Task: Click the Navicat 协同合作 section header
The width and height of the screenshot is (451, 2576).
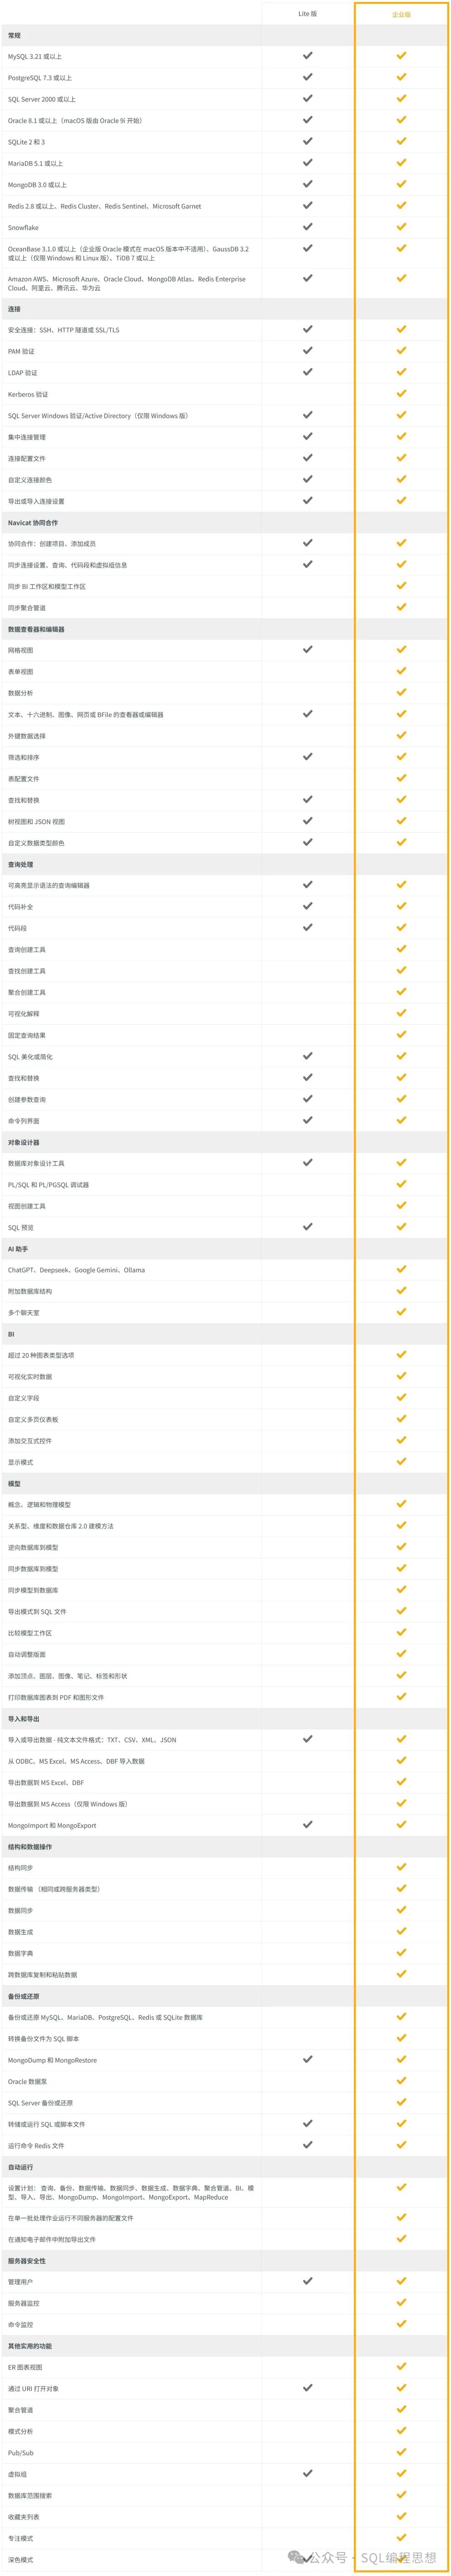Action: [33, 522]
